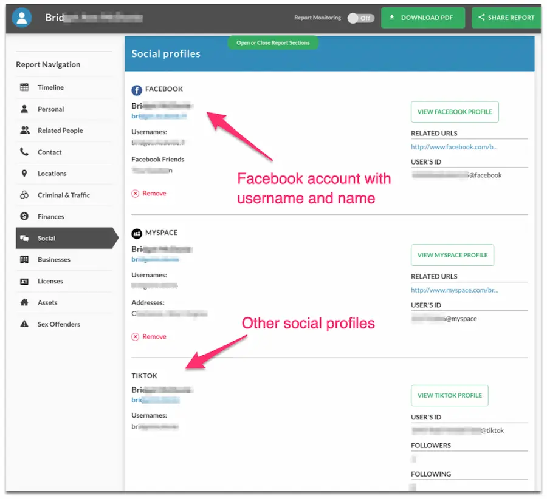Click Open or Close Report Sections
547x499 pixels.
pos(272,42)
